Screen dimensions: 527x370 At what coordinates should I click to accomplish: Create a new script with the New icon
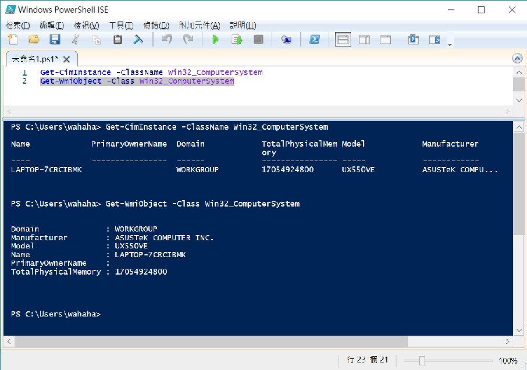pyautogui.click(x=13, y=40)
